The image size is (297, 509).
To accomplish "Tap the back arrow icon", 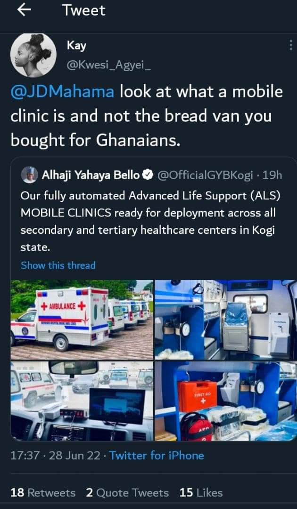I will 24,10.
